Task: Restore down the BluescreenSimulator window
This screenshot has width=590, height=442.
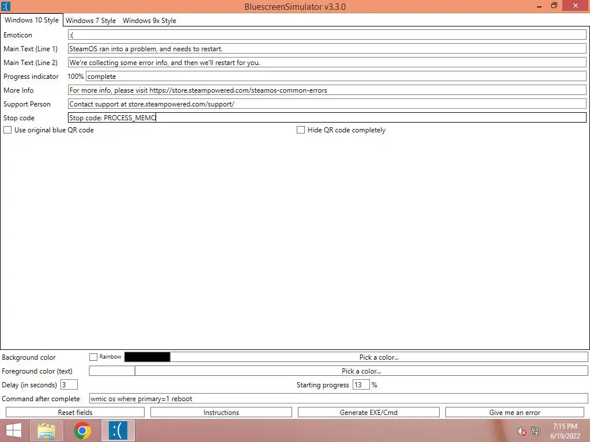Action: (x=554, y=6)
